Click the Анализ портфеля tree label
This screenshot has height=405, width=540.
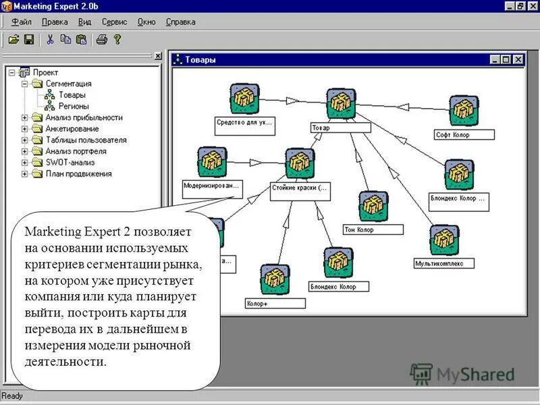(76, 151)
